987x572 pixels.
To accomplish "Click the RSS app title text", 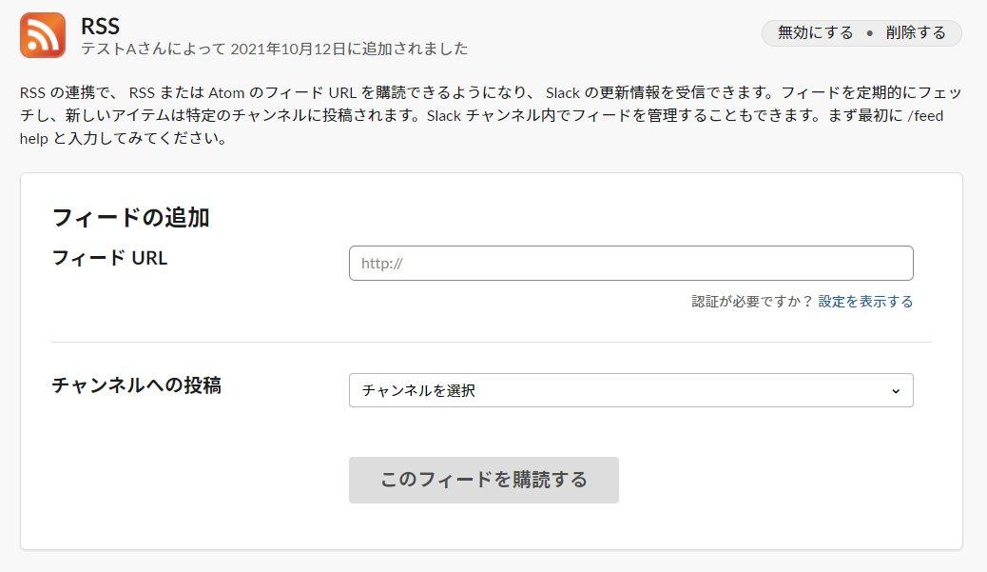I will point(100,26).
